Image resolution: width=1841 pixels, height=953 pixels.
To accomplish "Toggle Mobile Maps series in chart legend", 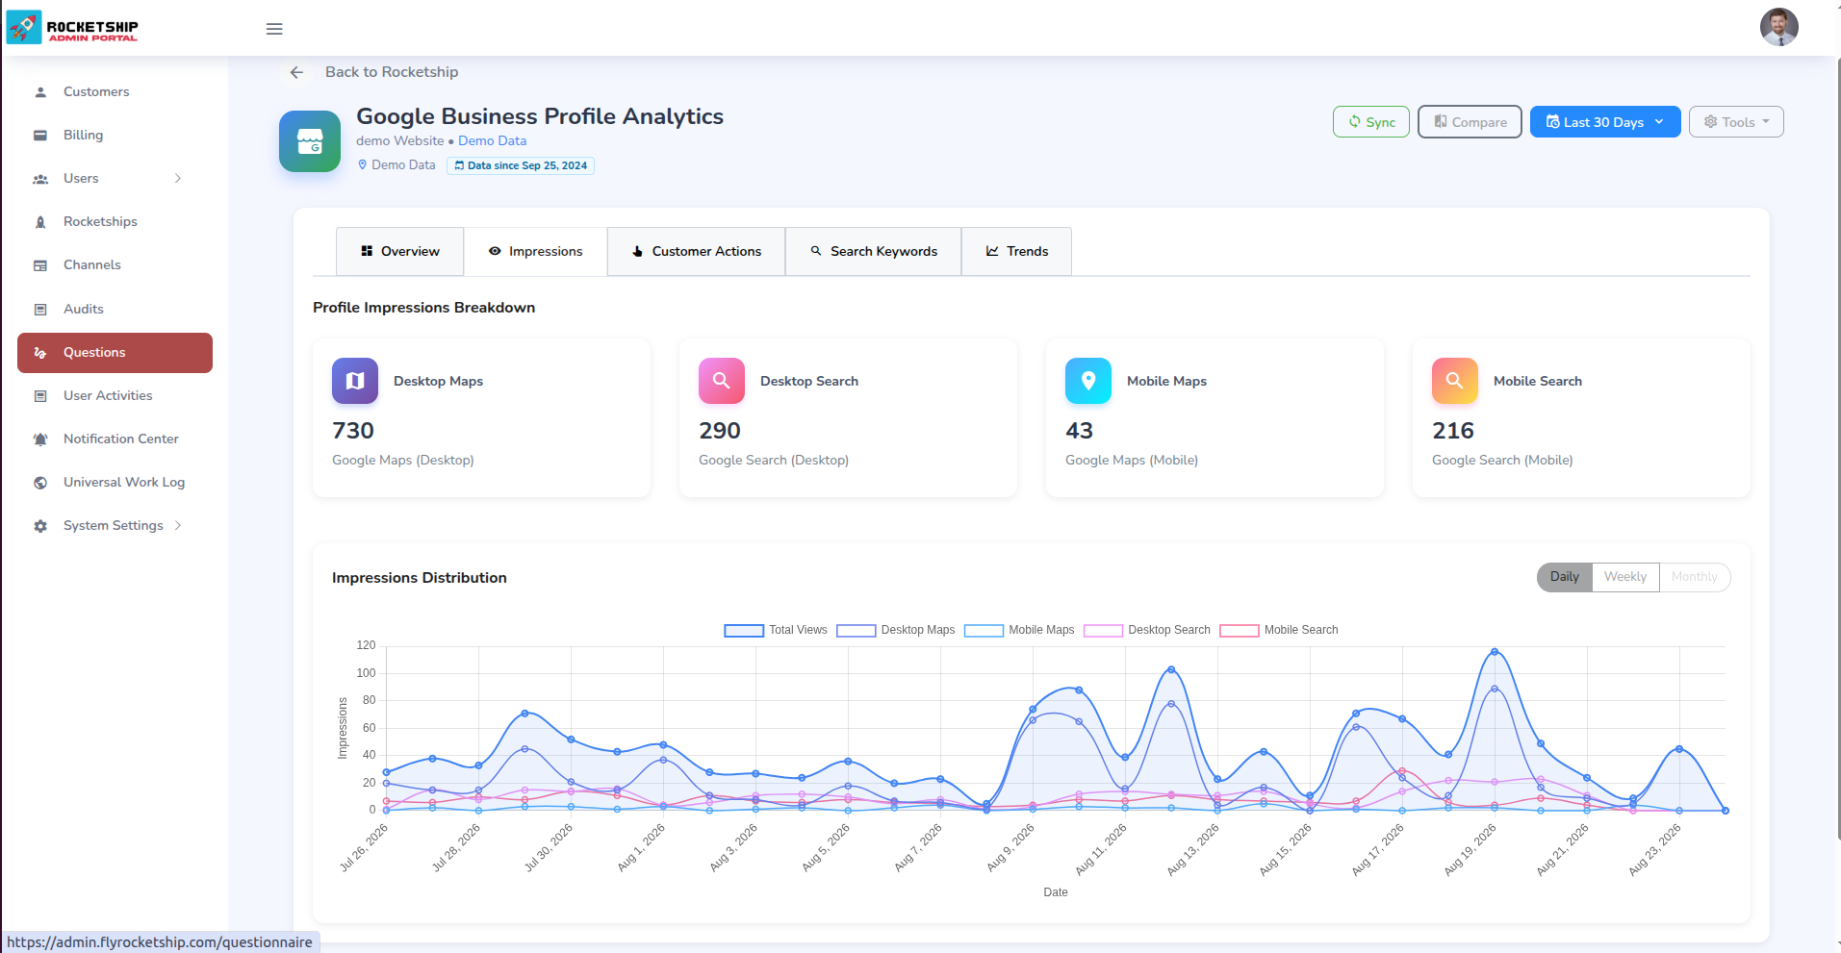I will tap(1019, 630).
